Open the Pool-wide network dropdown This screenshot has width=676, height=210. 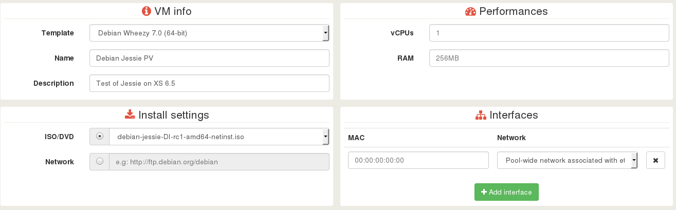click(568, 160)
